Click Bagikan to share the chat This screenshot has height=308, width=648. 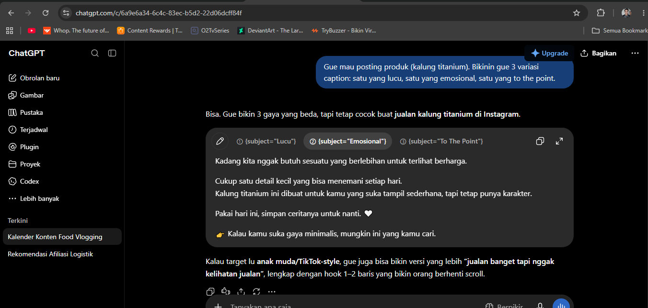pos(599,53)
